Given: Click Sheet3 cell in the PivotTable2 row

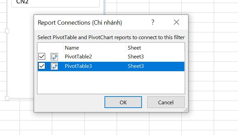Looking at the screenshot, I should click(136, 57).
